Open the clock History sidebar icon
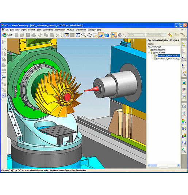Image resolution: width=188 pixels, height=195 pixels. point(184,106)
